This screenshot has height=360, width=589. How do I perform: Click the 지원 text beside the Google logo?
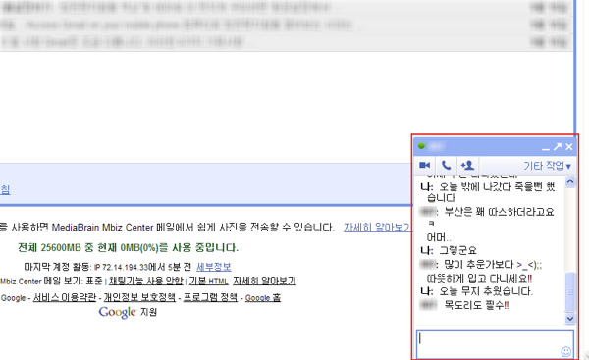[x=148, y=312]
